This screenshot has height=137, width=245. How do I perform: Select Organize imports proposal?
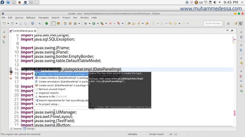[62, 93]
